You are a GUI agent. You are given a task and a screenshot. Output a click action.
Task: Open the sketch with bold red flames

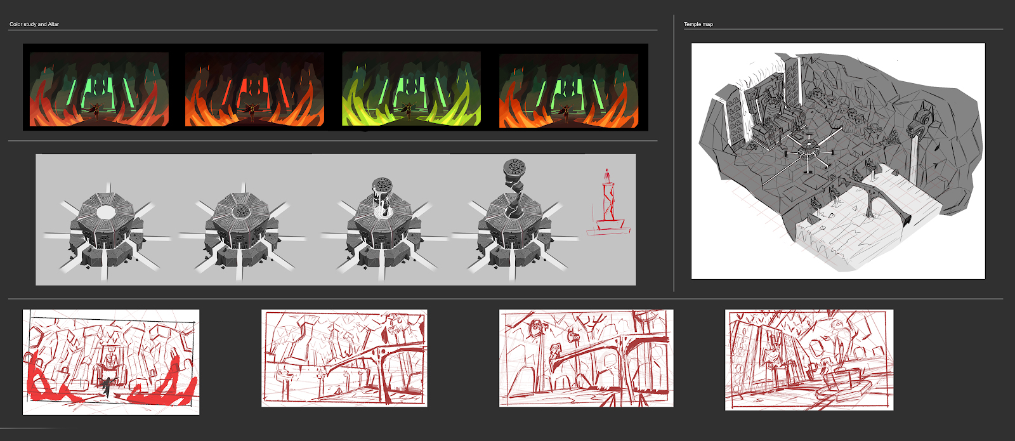coord(111,362)
